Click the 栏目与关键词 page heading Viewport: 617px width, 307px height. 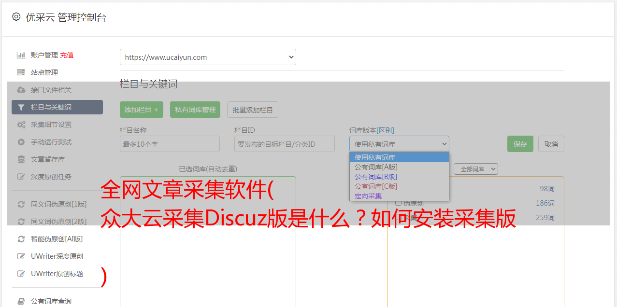tap(149, 84)
